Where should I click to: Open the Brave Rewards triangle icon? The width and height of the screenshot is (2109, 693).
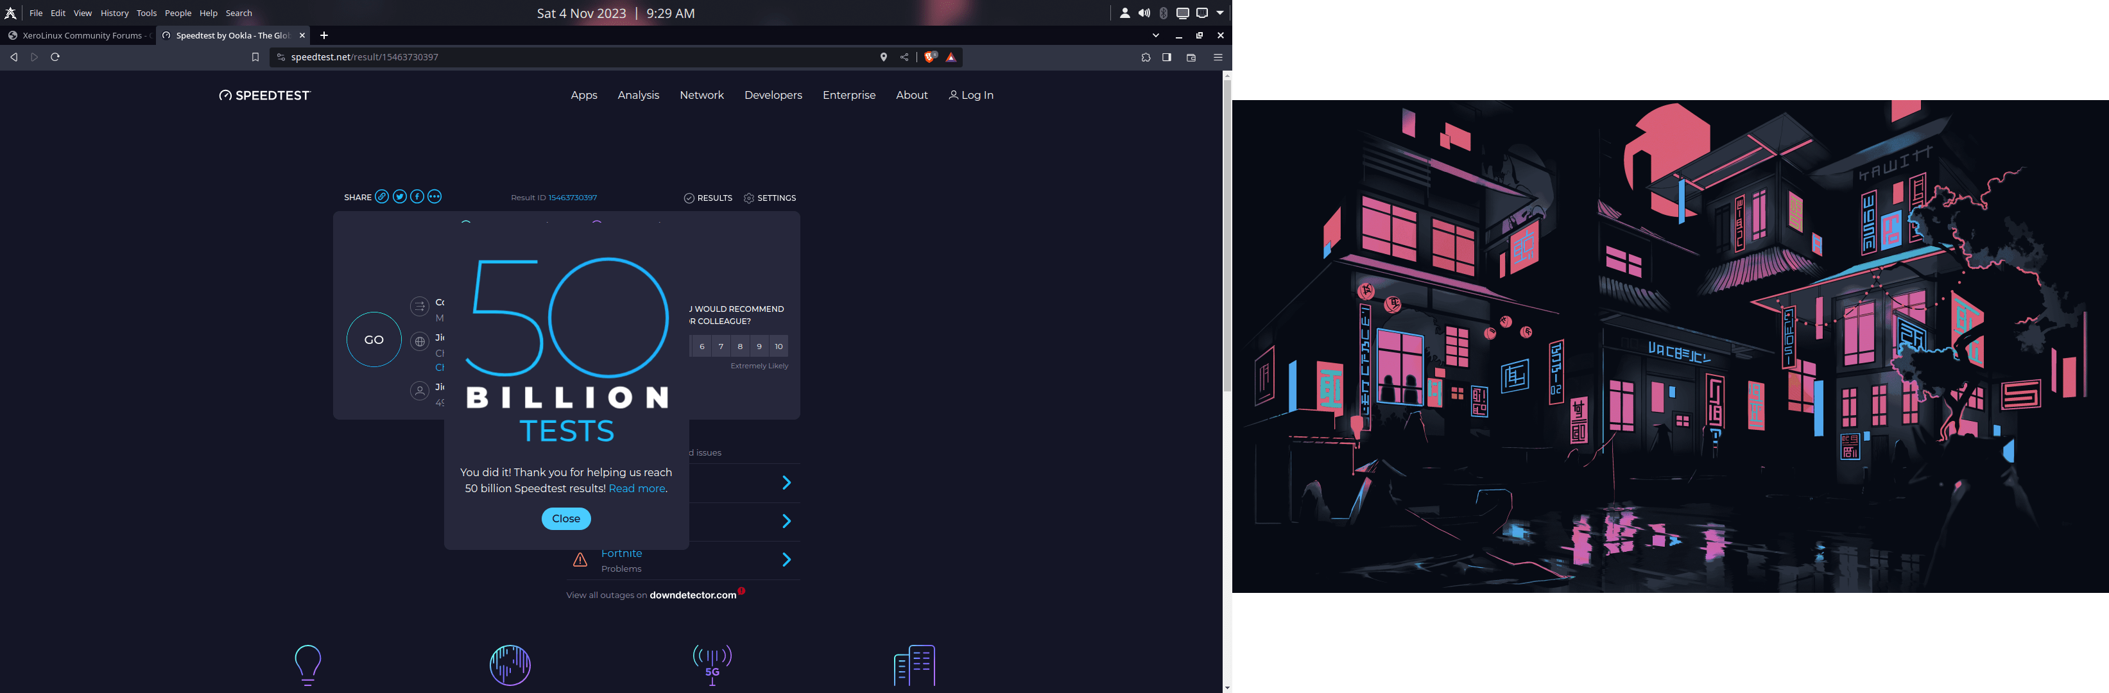(951, 57)
